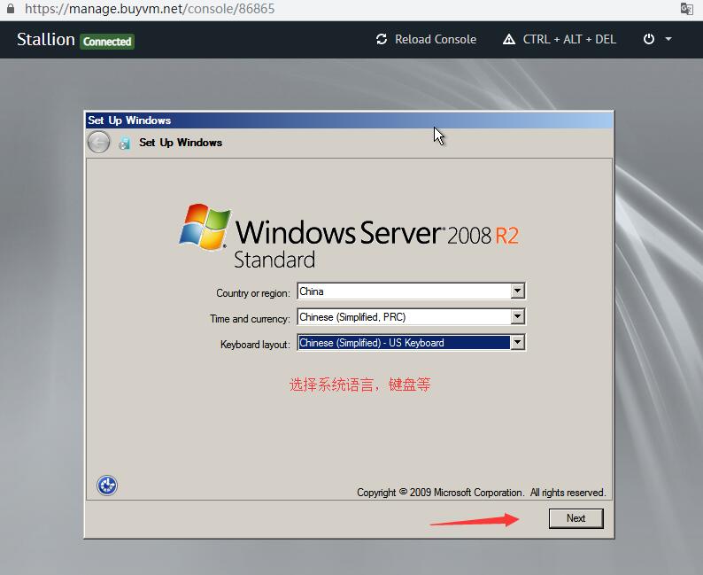Screen dimensions: 703x575
Task: Send CTRL + ALT + DEL to console
Action: pyautogui.click(x=559, y=40)
